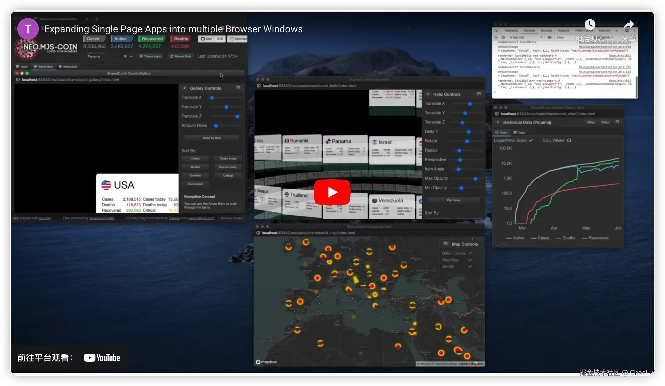Toggle the Logarithmic Scale checkbox
The image size is (665, 386).
(x=531, y=140)
